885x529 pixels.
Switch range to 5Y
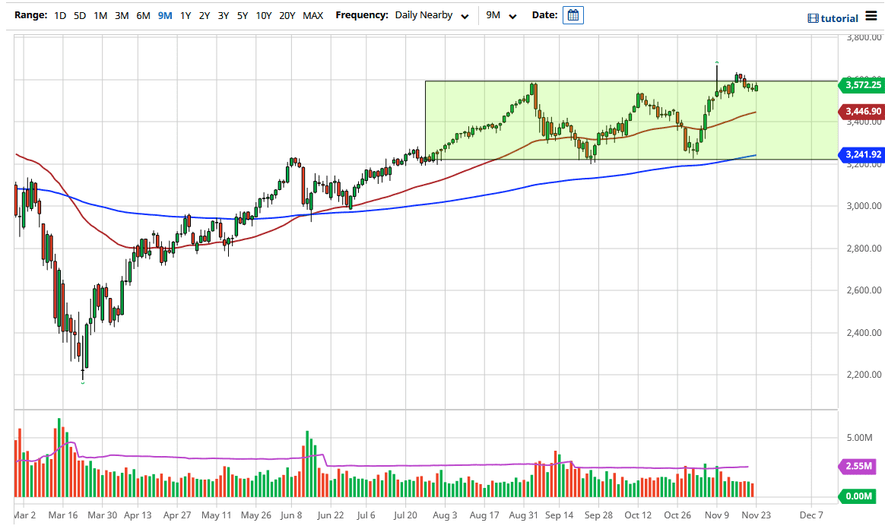pyautogui.click(x=243, y=16)
